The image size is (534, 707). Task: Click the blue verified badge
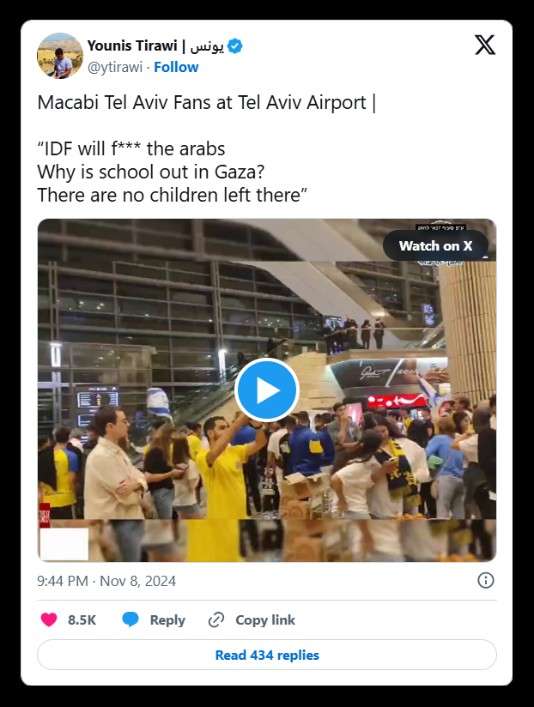[235, 46]
